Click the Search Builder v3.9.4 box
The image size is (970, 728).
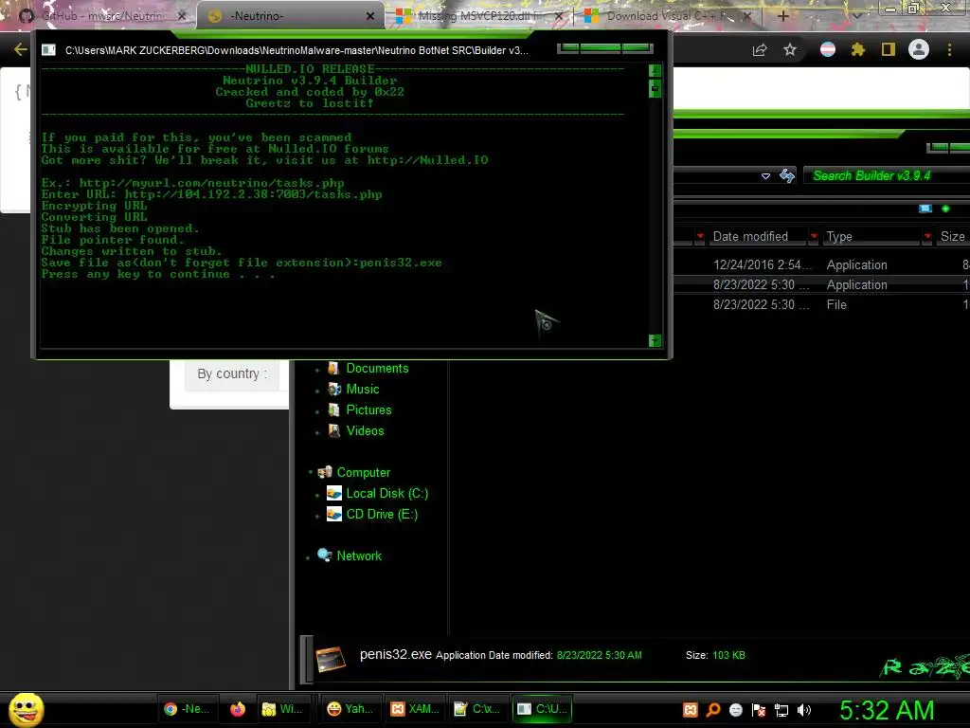point(886,175)
